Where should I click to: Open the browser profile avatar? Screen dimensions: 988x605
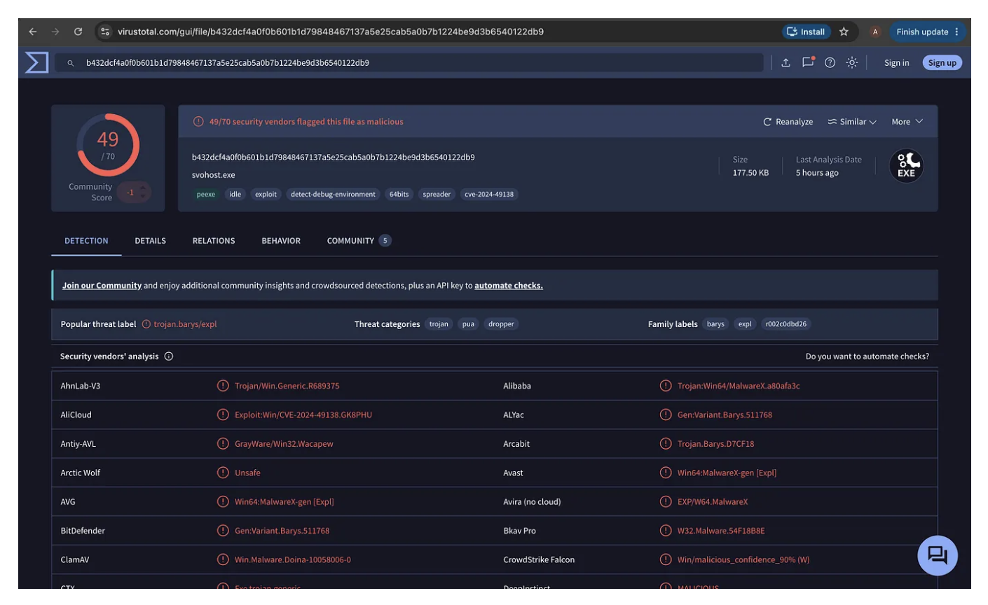pos(874,32)
